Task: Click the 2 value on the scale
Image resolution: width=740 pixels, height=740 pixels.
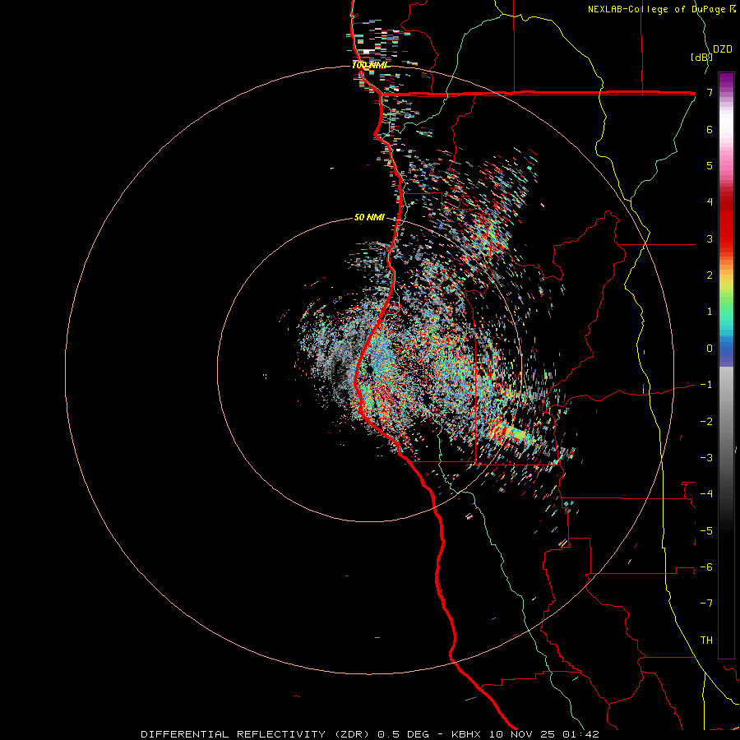Action: click(x=710, y=275)
